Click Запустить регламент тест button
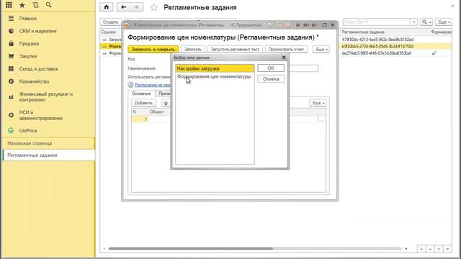Viewport: 461px width, 259px height. point(235,50)
